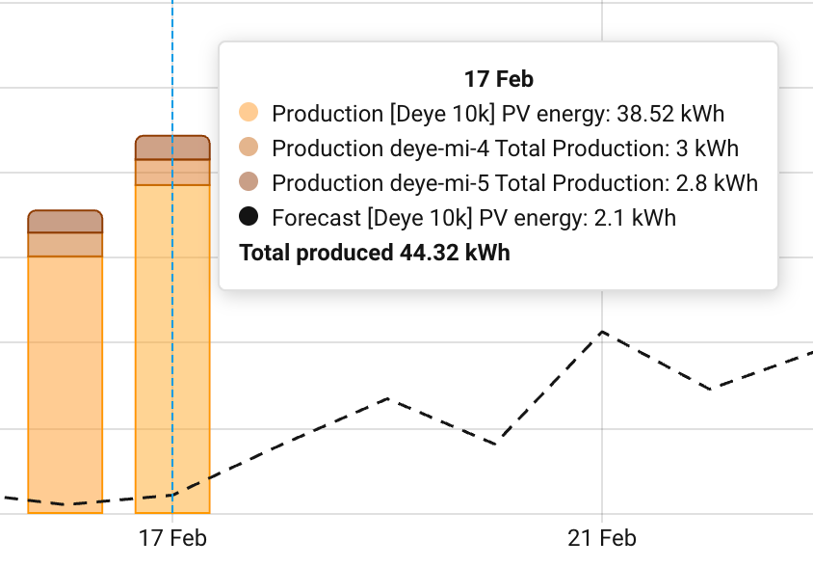Click the "21 Feb" x-axis label
The image size is (813, 567).
[x=602, y=538]
